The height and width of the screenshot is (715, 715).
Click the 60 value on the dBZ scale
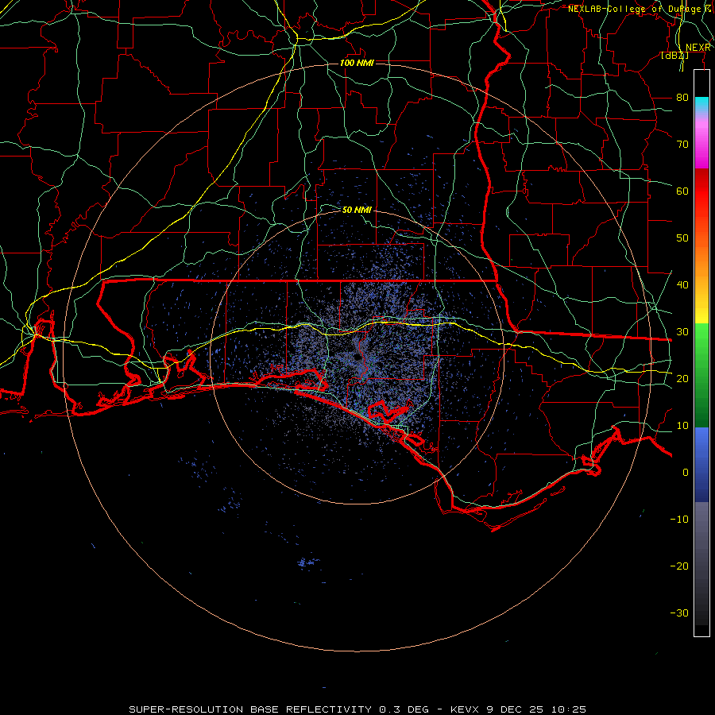tap(682, 191)
